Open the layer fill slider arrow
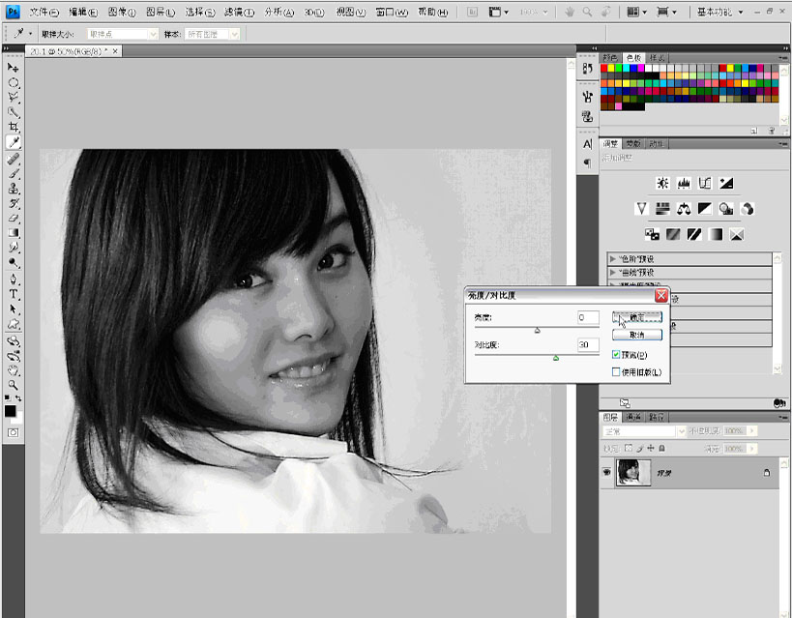792x618 pixels. 752,449
